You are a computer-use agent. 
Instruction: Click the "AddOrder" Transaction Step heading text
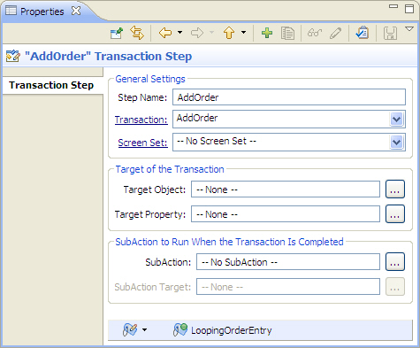108,56
